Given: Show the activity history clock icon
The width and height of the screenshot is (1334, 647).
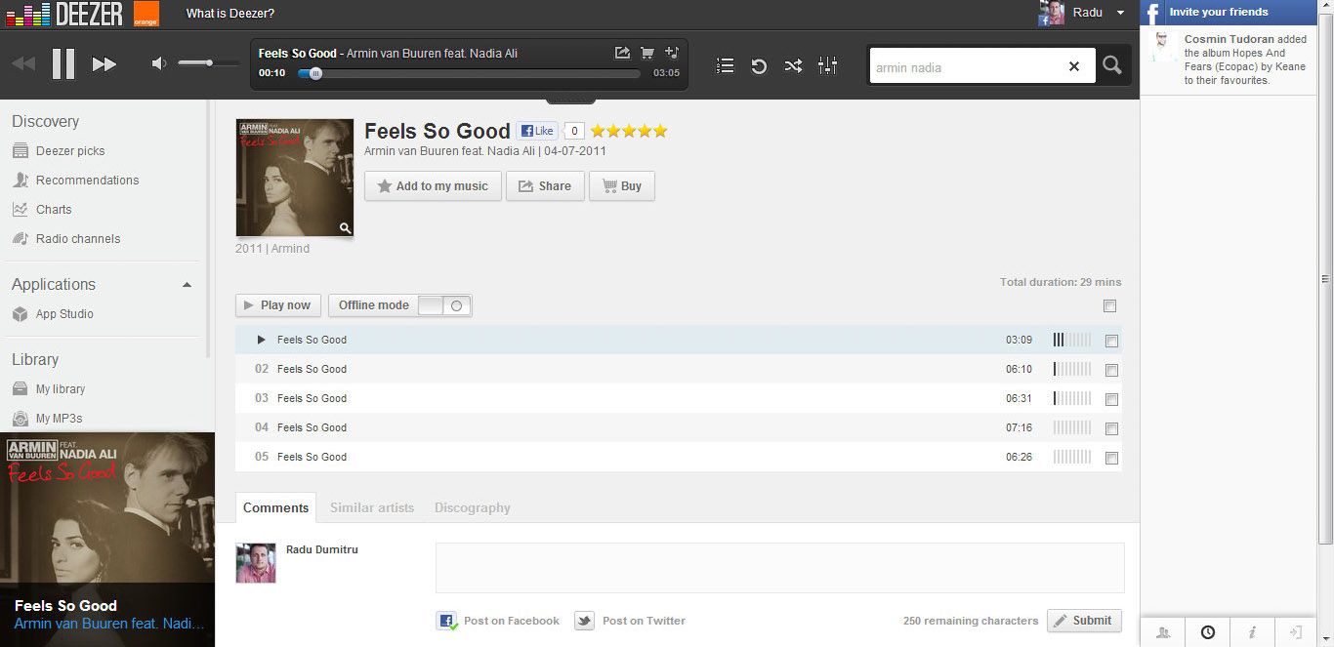Looking at the screenshot, I should (x=1208, y=632).
